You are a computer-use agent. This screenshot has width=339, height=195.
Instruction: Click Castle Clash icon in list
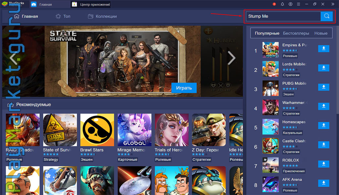tap(270, 146)
